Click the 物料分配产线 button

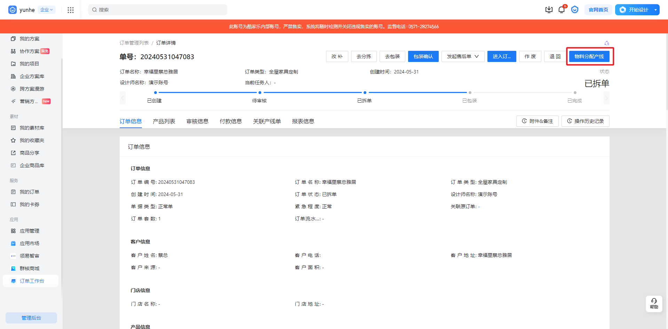pos(589,56)
